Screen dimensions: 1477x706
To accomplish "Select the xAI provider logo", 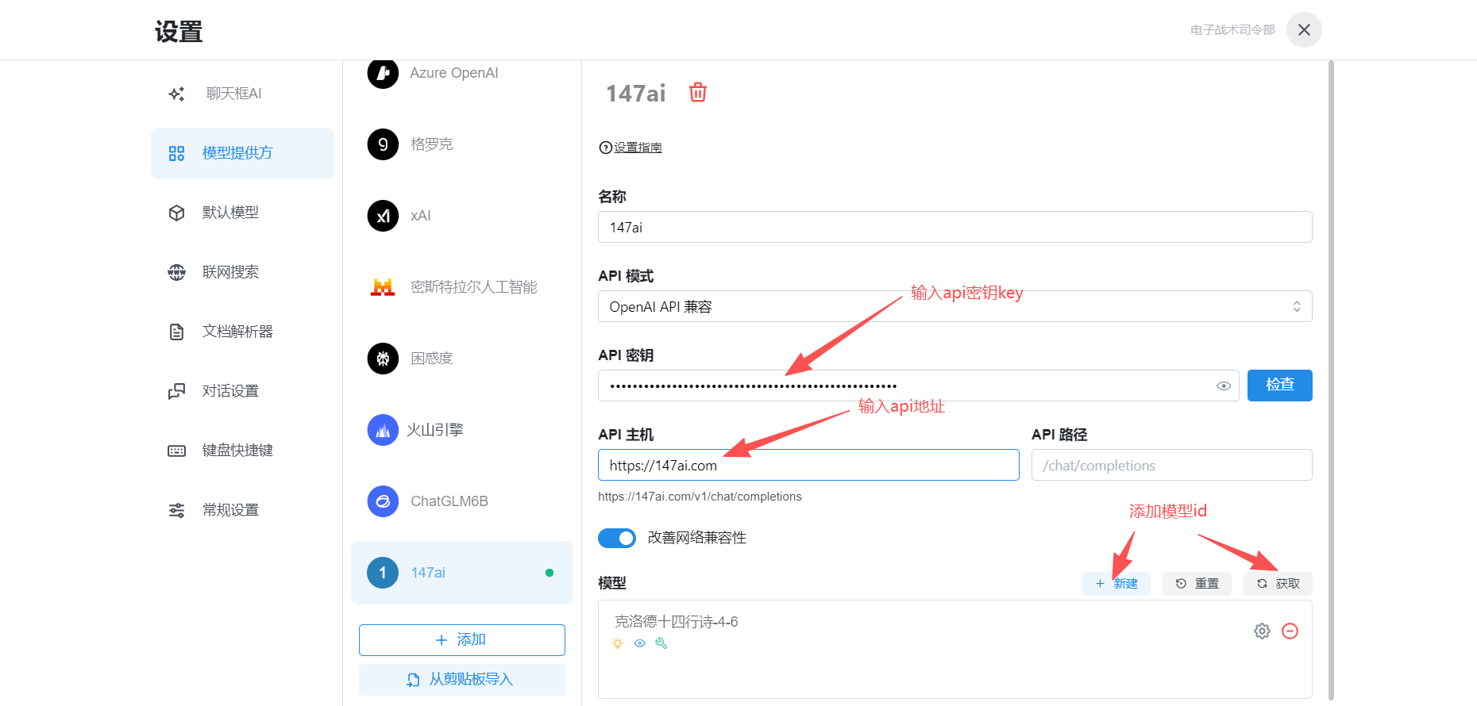I will (x=383, y=216).
